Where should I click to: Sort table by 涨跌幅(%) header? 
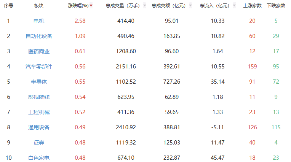pos(78,6)
